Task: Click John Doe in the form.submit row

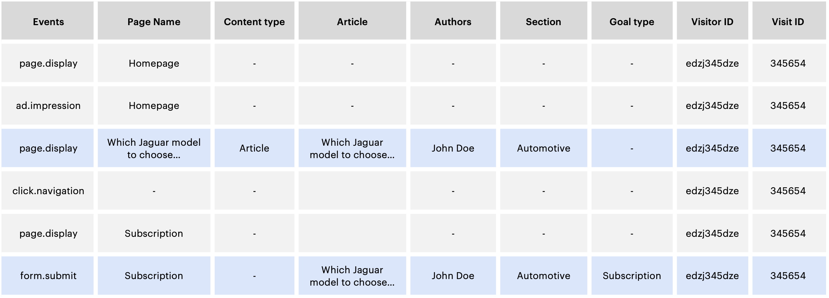Action: [x=453, y=276]
